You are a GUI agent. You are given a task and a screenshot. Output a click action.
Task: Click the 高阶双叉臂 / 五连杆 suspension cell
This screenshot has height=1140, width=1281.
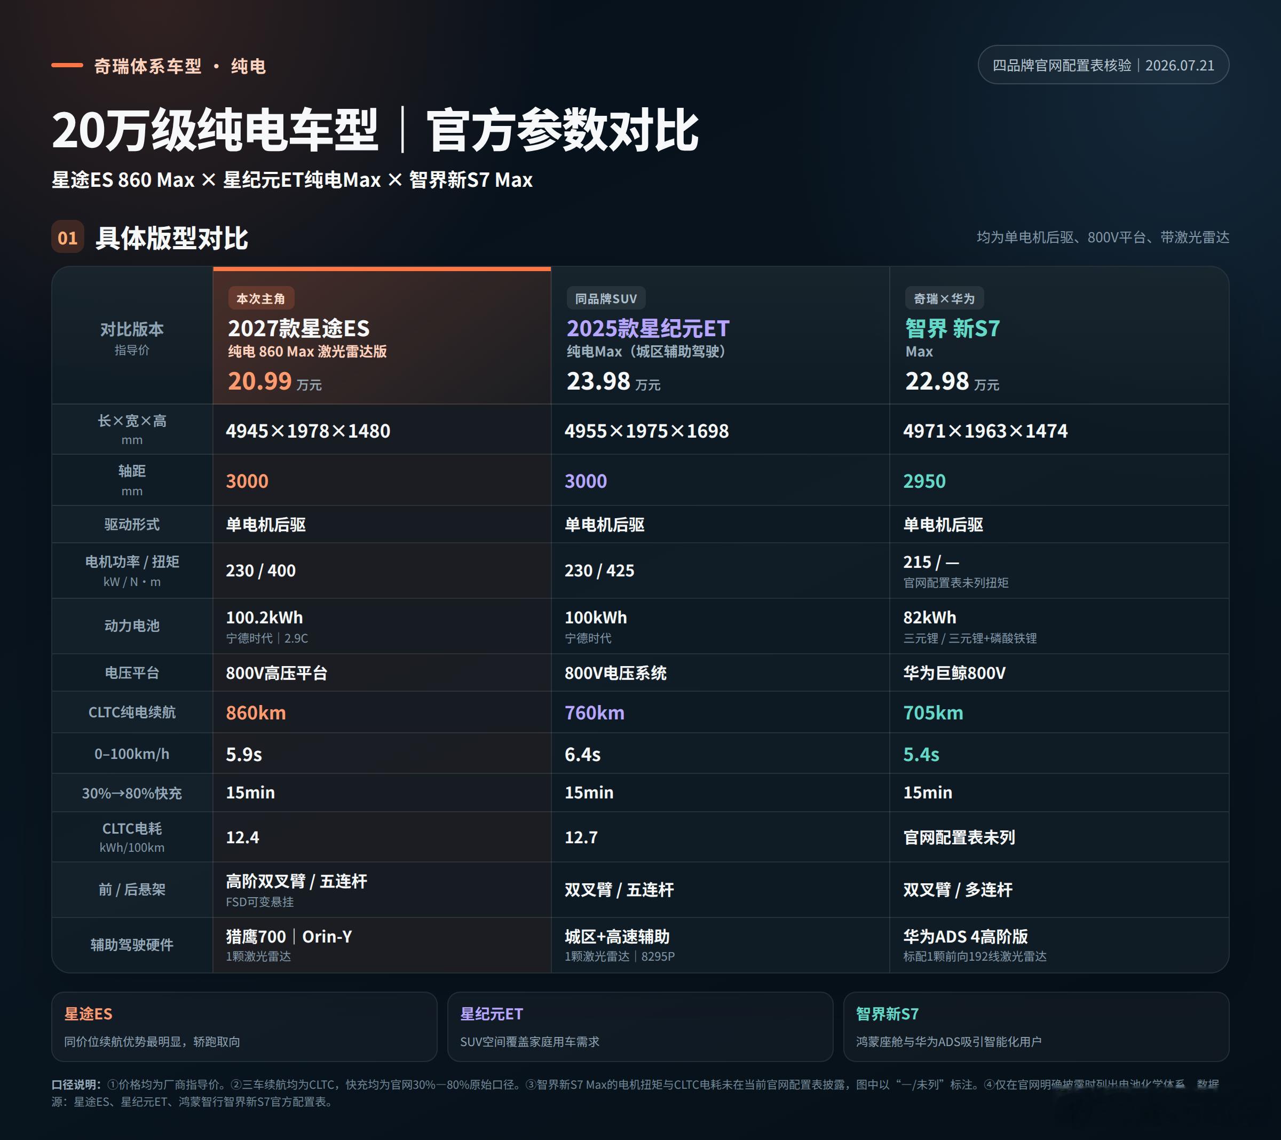(x=296, y=881)
